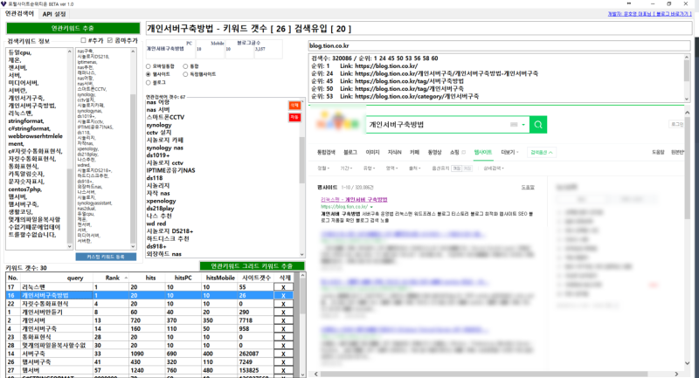Open the 상세검색 dropdown
The width and height of the screenshot is (699, 378).
coord(494,168)
